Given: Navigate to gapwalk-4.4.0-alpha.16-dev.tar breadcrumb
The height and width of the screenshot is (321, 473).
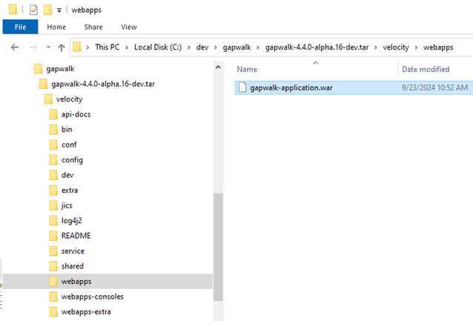Looking at the screenshot, I should click(x=317, y=47).
